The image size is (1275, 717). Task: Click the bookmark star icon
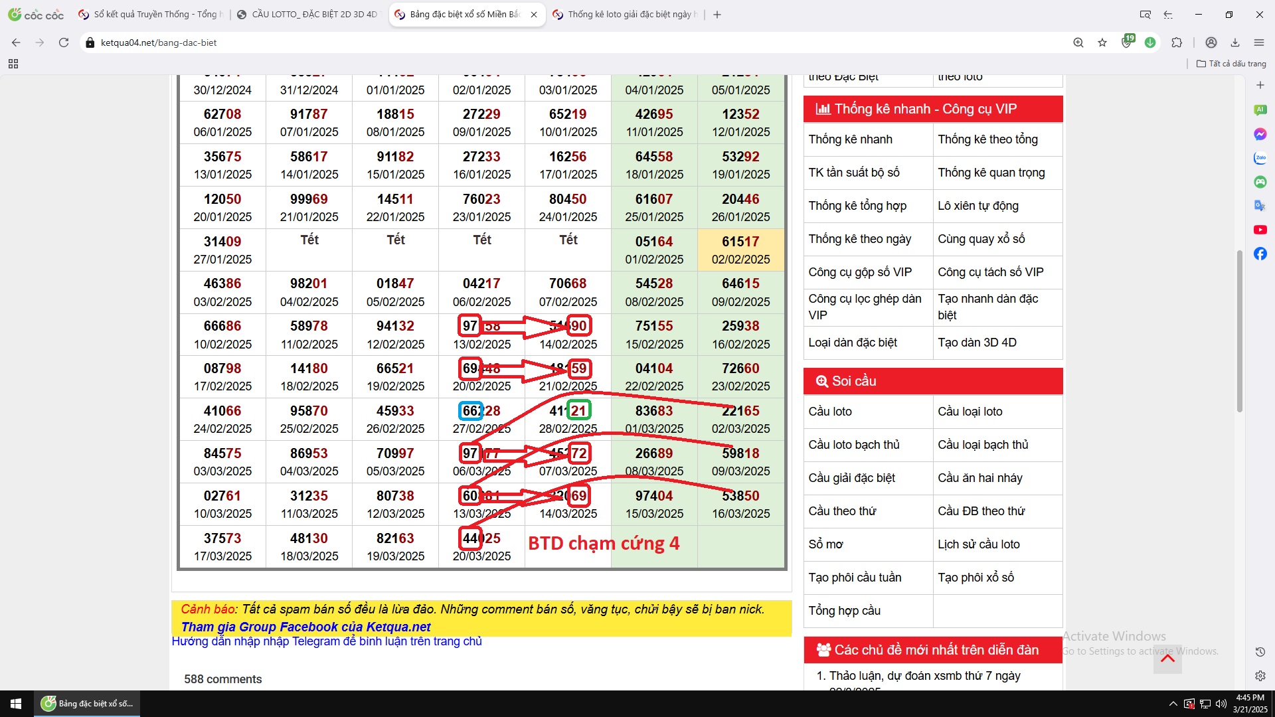pos(1102,42)
